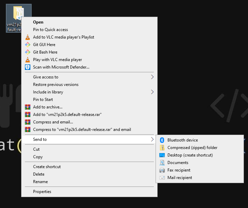Click the WinRAR icon beside Compress to rar and email
This screenshot has height=208, width=248.
(28, 130)
